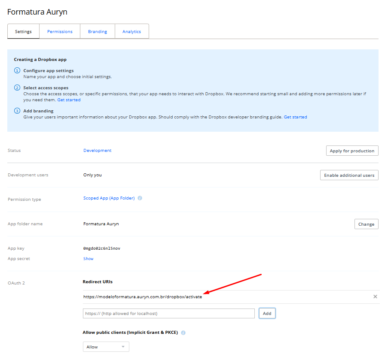Viewport: 391px width, 357px height.
Task: Open the Settings tab
Action: (x=23, y=32)
